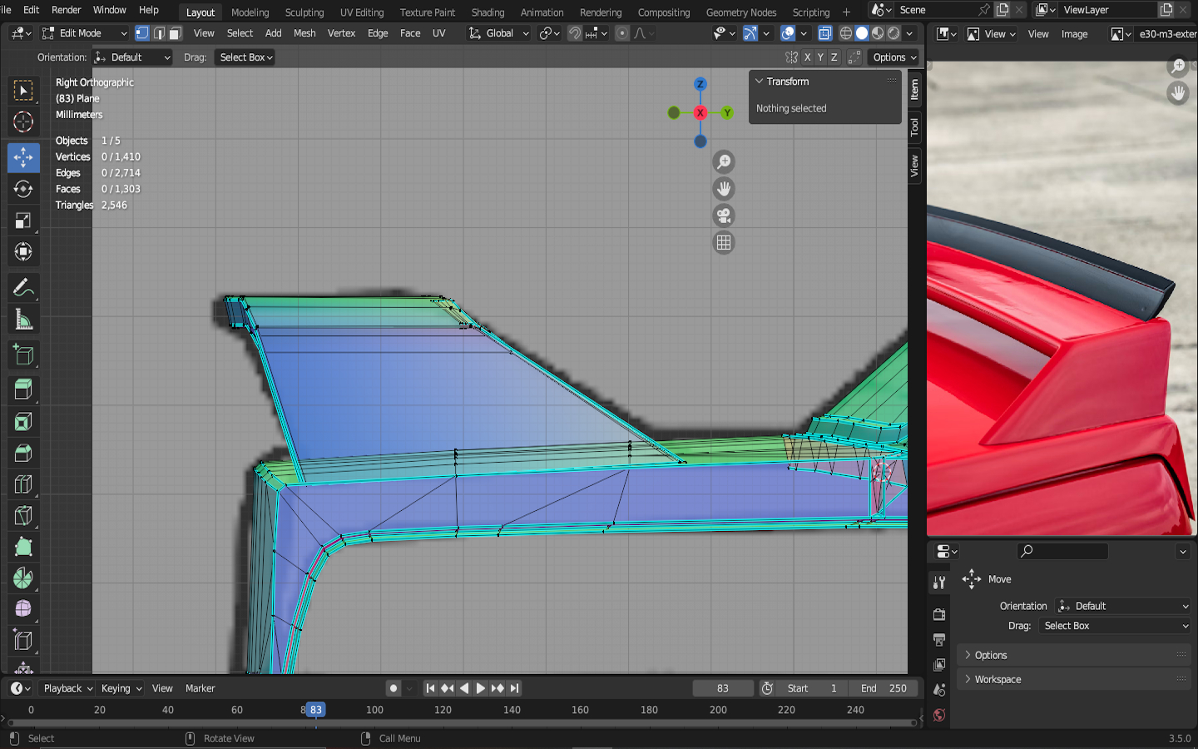Toggle X-ray view for the viewport

824,33
